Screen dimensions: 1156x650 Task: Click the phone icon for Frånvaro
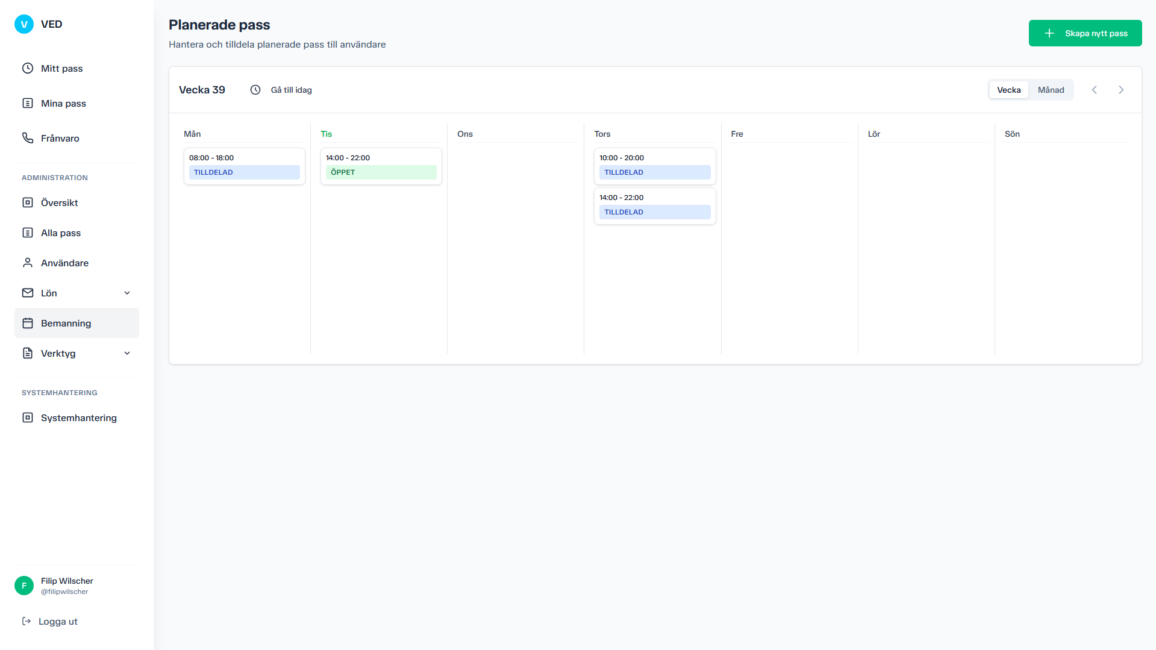28,138
